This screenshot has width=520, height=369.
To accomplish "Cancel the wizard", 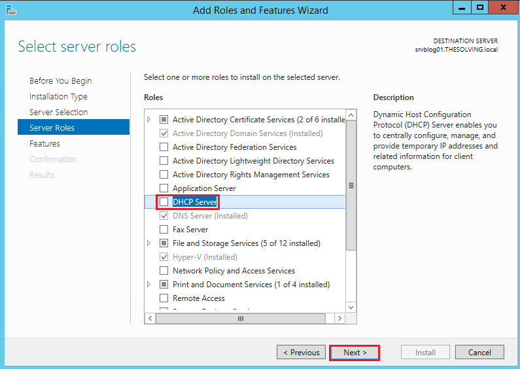I will point(479,353).
